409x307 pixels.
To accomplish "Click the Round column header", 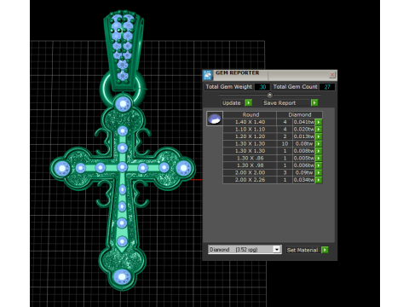I will [251, 115].
